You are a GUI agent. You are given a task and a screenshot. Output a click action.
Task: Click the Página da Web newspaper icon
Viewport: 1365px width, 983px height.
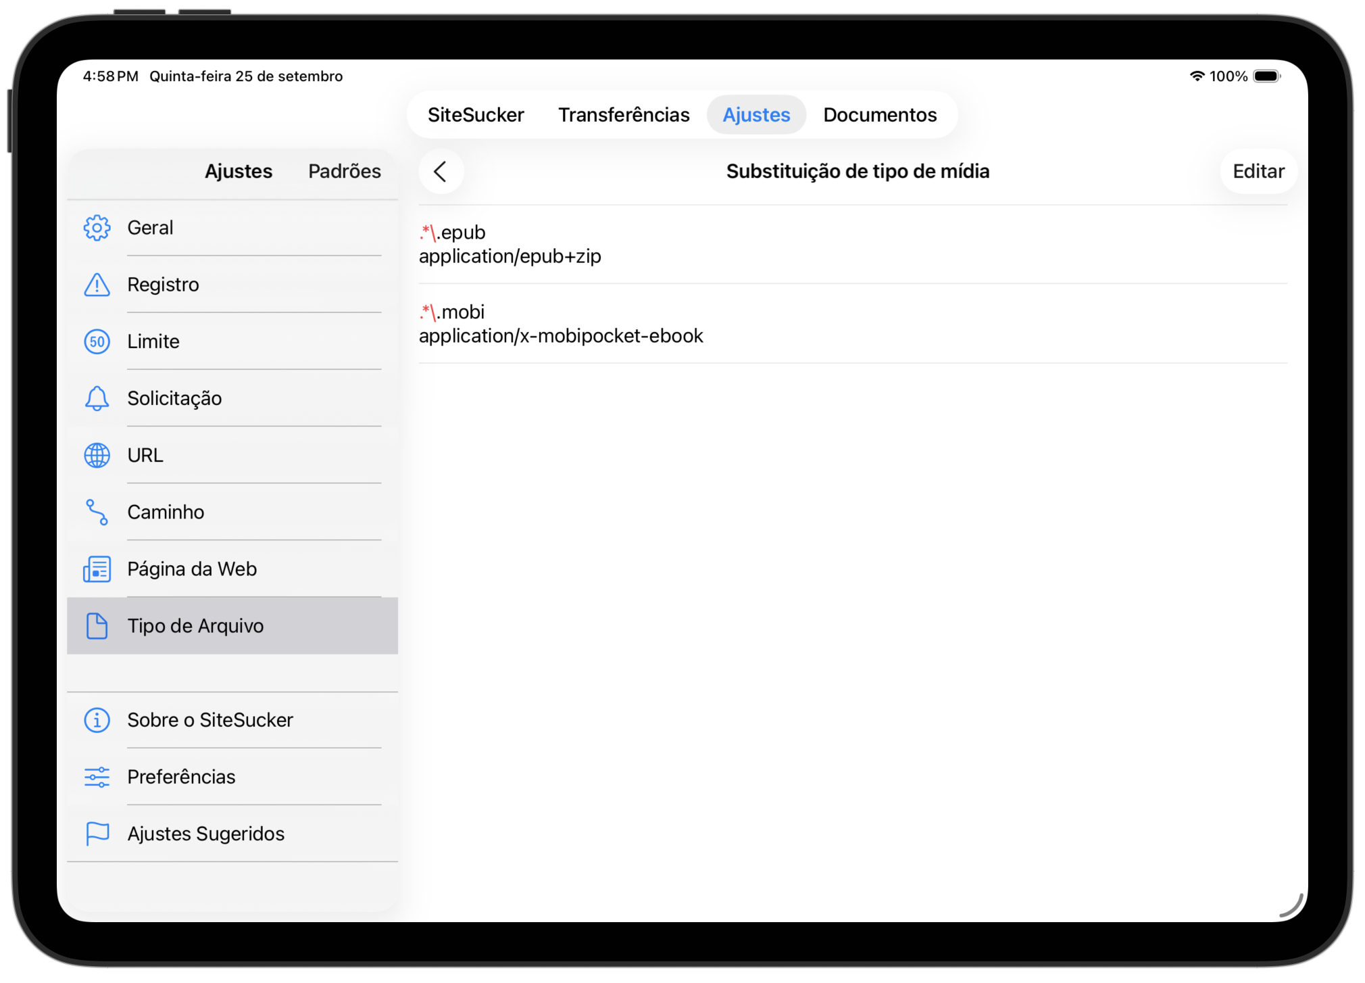coord(97,569)
